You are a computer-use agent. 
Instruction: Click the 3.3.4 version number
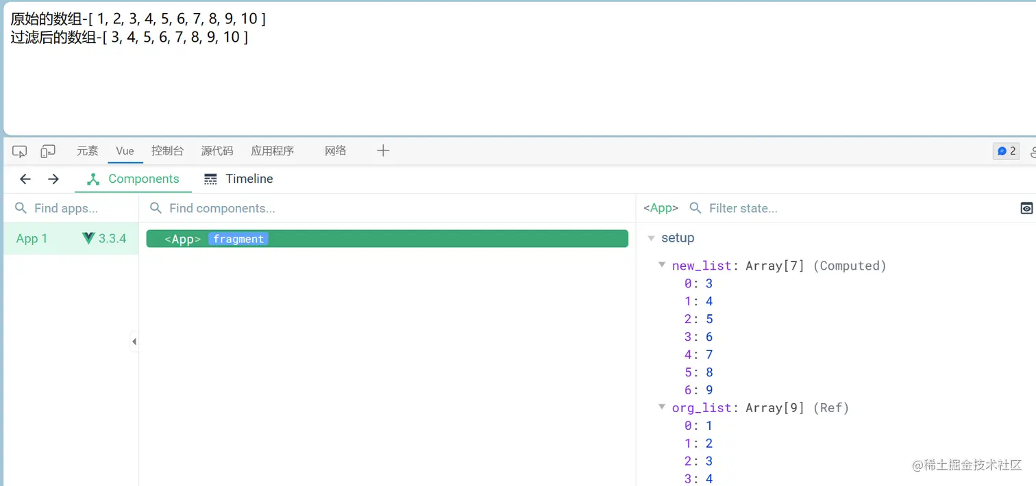pos(112,238)
